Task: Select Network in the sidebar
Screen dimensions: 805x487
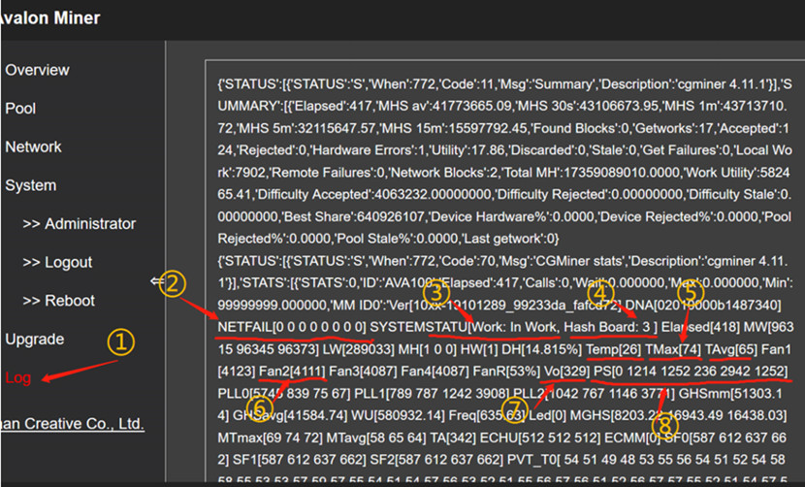Action: click(33, 146)
